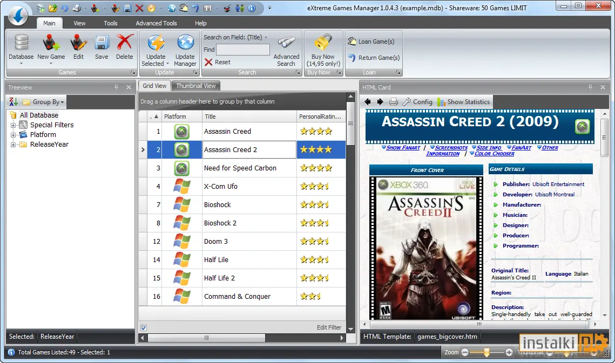Select the Bioshock 2 title cell
This screenshot has width=615, height=363.
pos(249,223)
